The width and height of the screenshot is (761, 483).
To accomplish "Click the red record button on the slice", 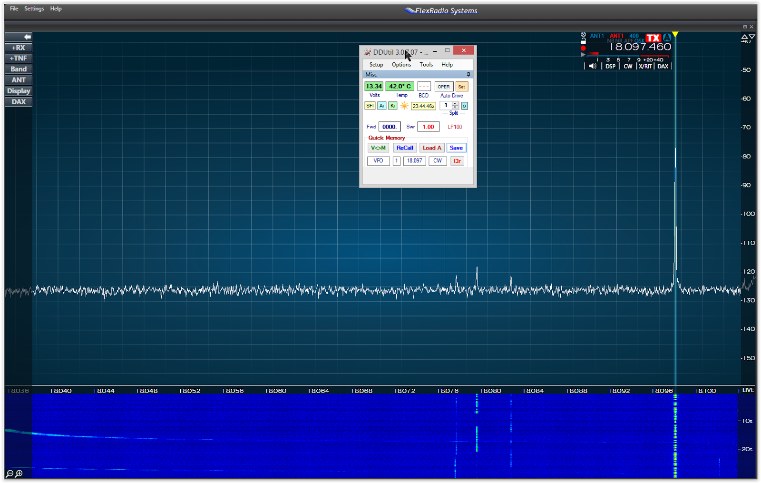I will [x=583, y=48].
